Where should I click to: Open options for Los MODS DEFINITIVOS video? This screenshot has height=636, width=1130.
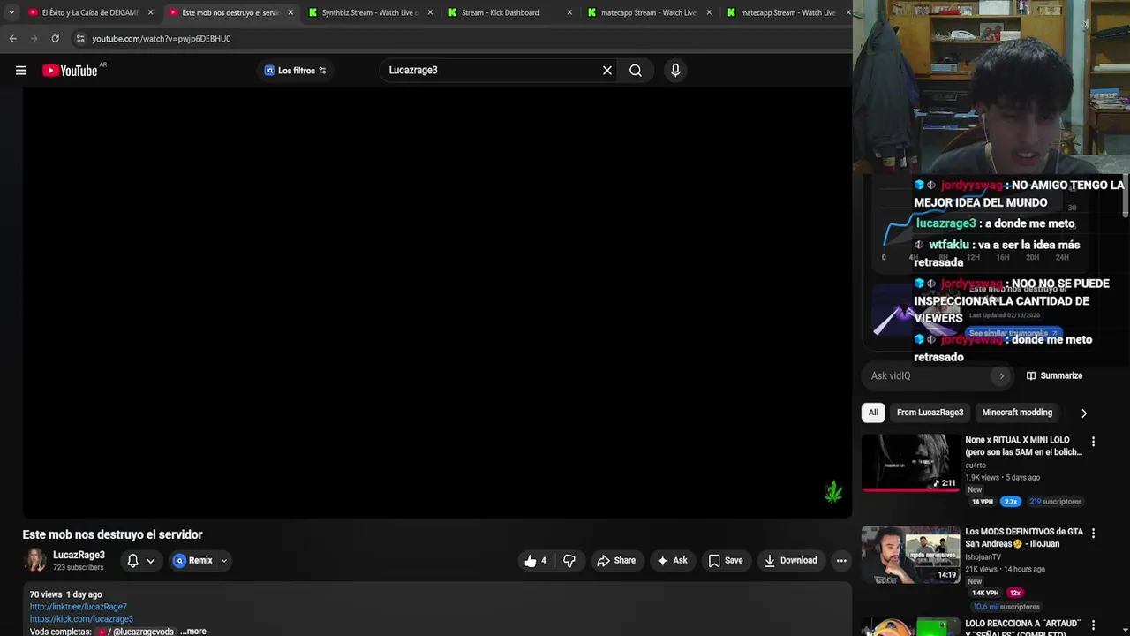[x=1093, y=534]
